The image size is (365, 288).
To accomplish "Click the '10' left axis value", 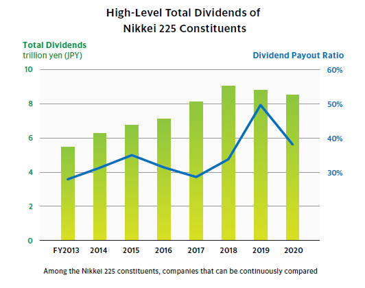I will pyautogui.click(x=28, y=69).
